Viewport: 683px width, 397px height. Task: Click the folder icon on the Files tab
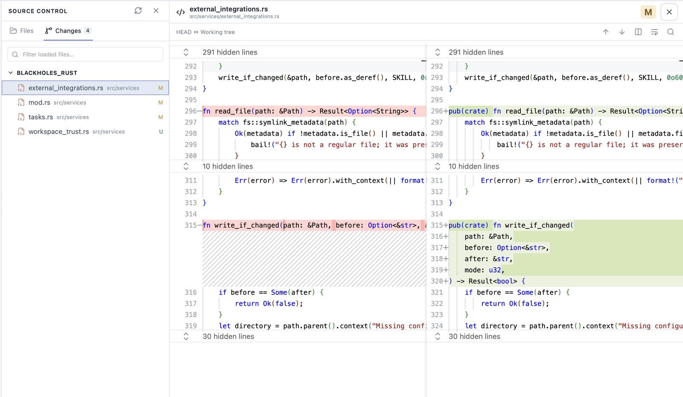(13, 31)
